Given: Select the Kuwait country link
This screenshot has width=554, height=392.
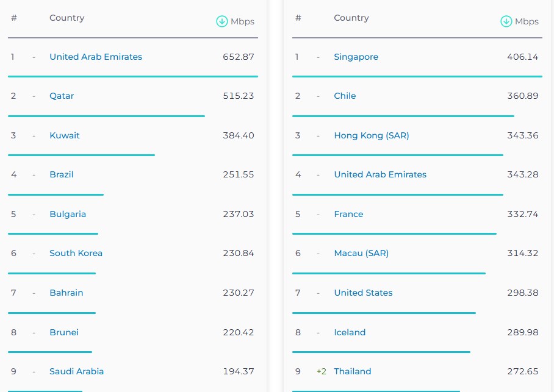Looking at the screenshot, I should pos(65,135).
